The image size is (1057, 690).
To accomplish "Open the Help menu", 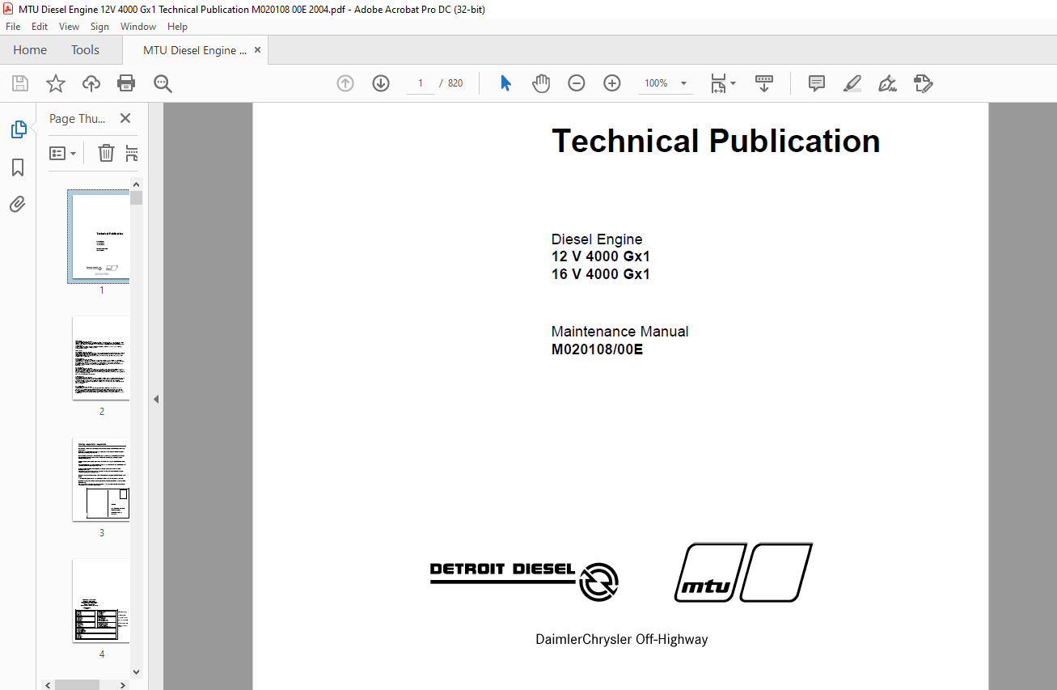I will click(x=177, y=27).
